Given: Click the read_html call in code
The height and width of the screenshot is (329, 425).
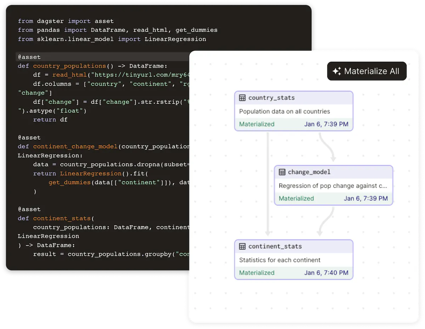Looking at the screenshot, I should [70, 75].
